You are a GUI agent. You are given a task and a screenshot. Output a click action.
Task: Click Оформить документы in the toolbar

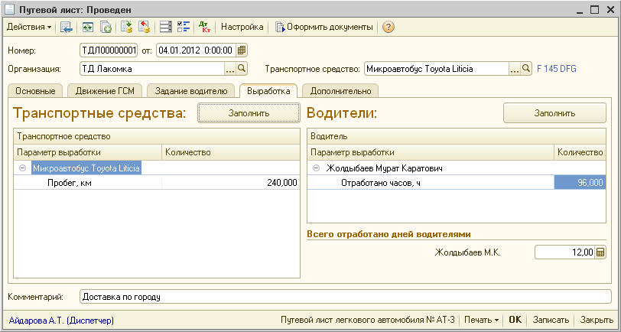324,28
